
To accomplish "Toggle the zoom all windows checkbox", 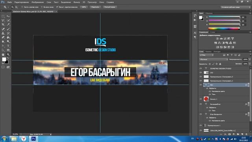I will click(42, 7).
